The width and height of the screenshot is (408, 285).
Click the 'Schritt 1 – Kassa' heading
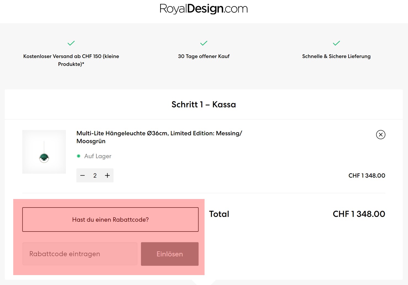point(204,104)
